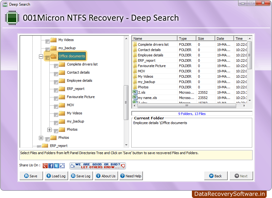Check the My Videos checkbox under Office documents

pyautogui.click(x=56, y=115)
